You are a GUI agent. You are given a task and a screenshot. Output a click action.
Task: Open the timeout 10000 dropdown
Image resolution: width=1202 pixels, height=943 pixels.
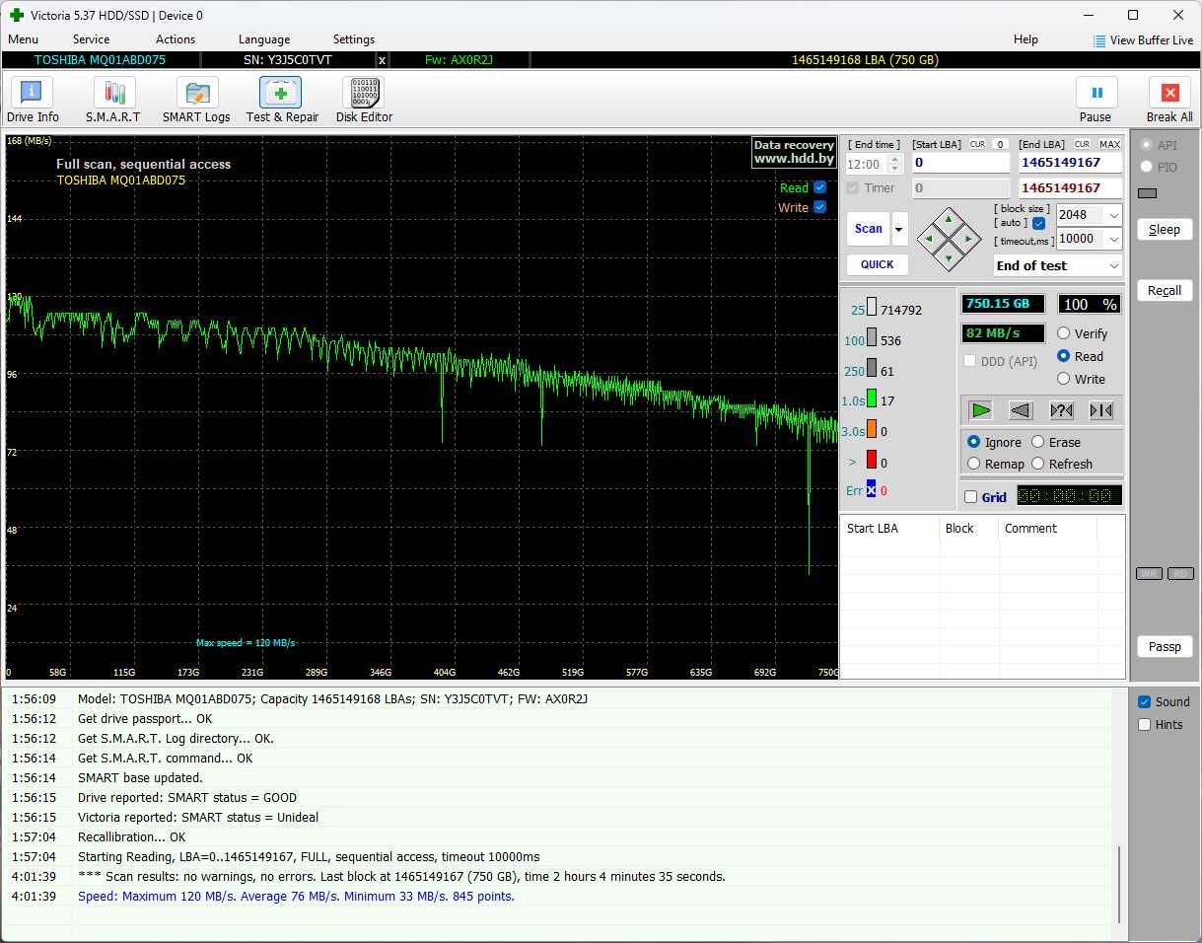coord(1113,239)
